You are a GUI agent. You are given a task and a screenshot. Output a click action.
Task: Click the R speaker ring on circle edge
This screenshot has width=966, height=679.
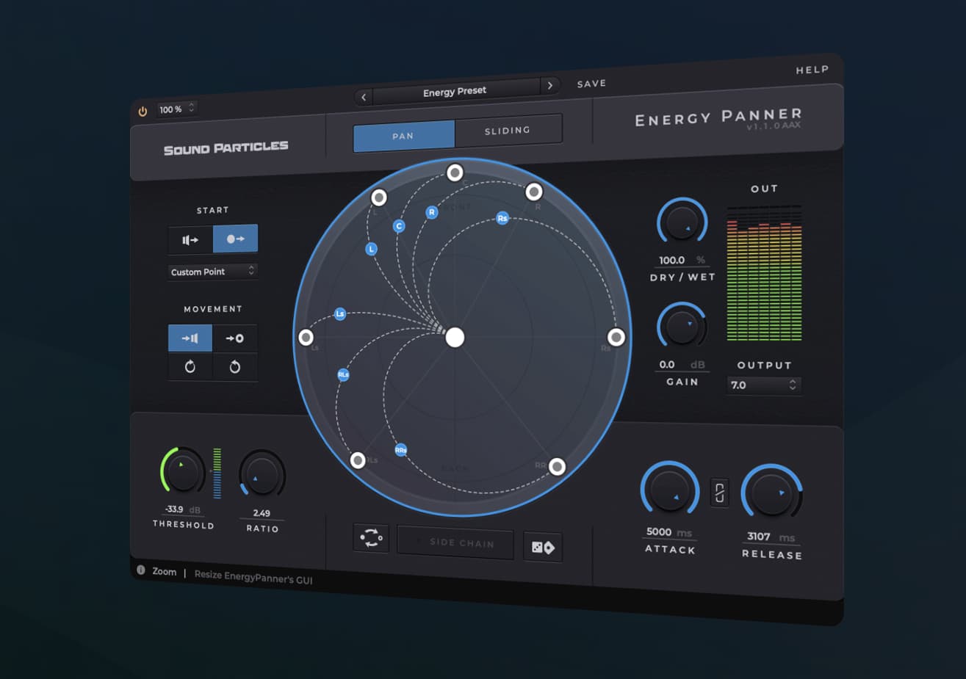(x=534, y=192)
